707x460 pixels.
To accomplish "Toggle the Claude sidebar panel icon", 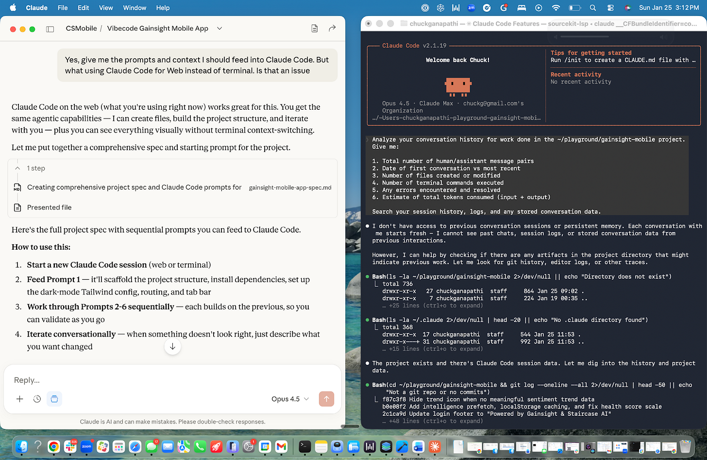I will pyautogui.click(x=50, y=29).
